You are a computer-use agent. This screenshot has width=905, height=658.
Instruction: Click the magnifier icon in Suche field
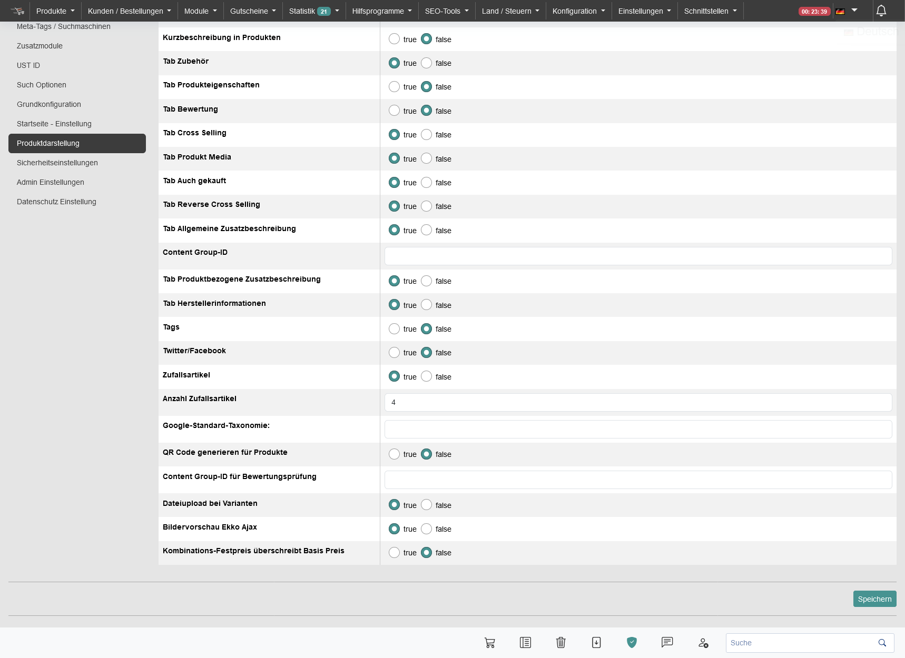(x=882, y=643)
